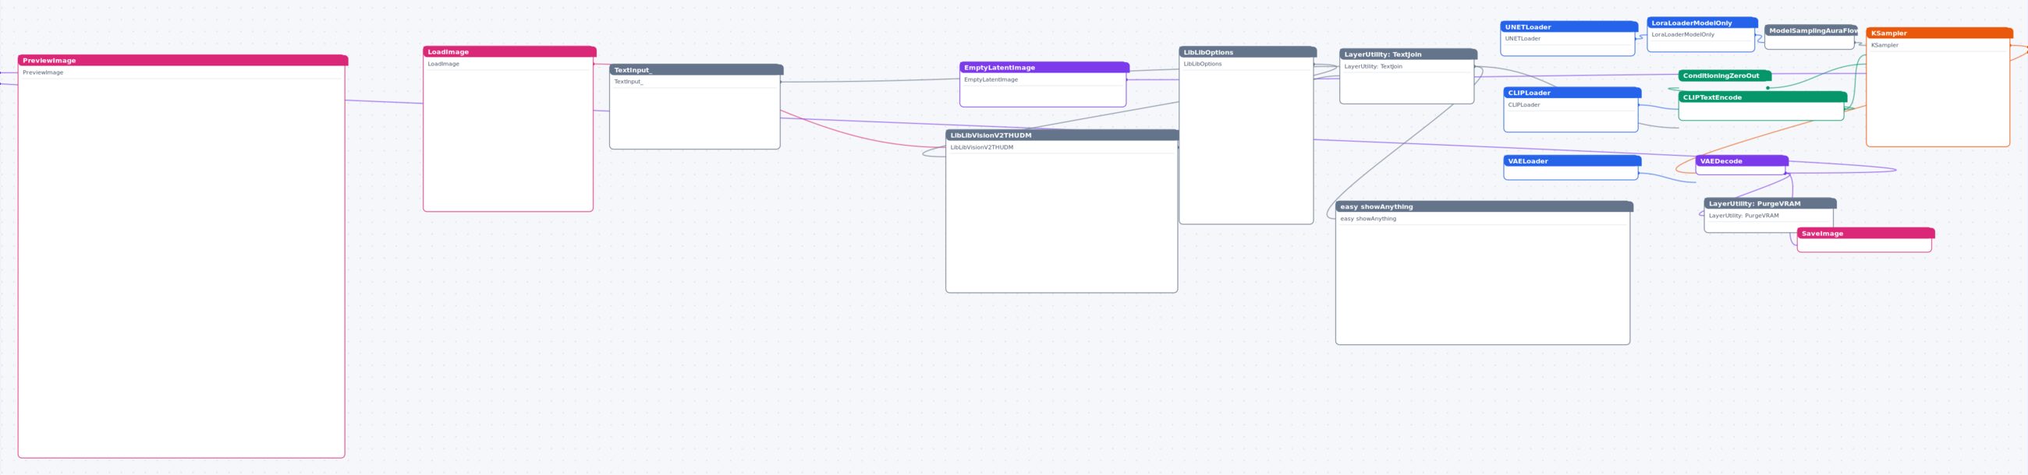Select the easy showAnything node header
Viewport: 2028px width, 475px height.
click(x=1484, y=207)
